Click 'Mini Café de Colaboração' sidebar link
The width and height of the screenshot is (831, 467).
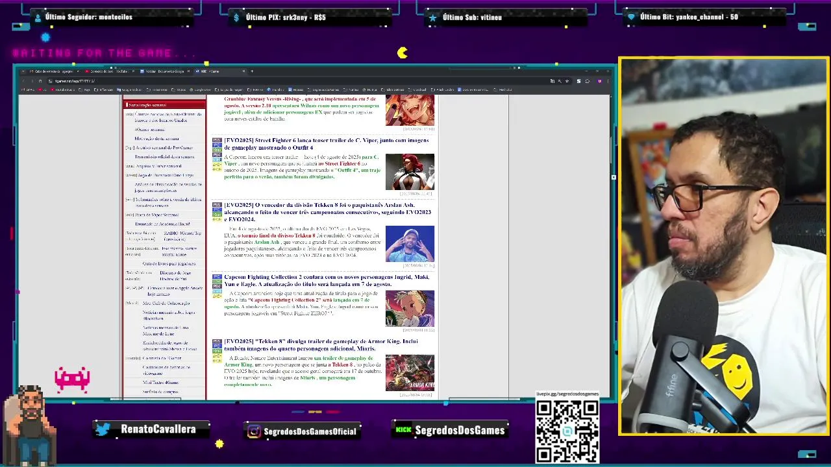click(x=166, y=303)
